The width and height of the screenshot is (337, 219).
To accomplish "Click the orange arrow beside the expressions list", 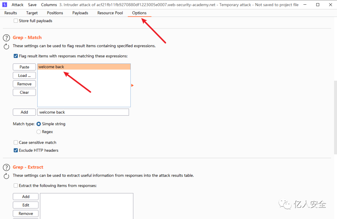I will [x=132, y=85].
